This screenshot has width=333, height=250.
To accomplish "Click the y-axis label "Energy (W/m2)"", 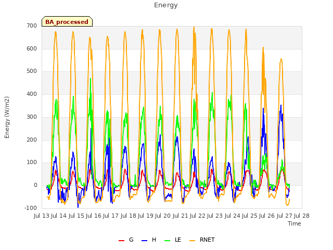I will [x=7, y=117].
